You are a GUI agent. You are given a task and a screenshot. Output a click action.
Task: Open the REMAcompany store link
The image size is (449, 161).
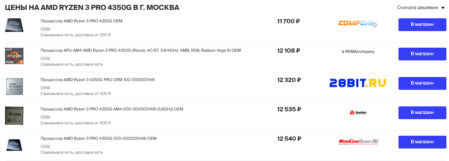click(x=358, y=52)
